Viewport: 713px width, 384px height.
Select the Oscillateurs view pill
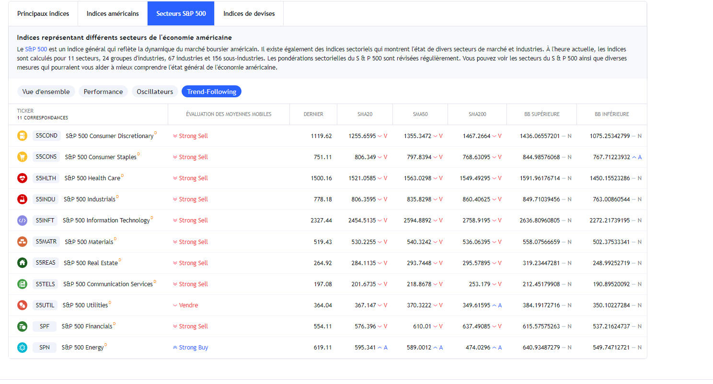[x=155, y=92]
